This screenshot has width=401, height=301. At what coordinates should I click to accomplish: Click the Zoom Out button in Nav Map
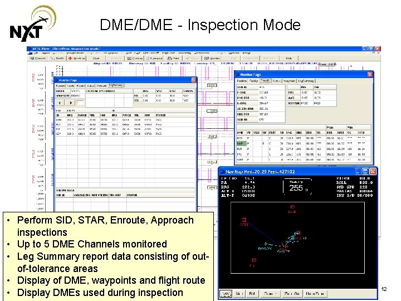point(292,294)
